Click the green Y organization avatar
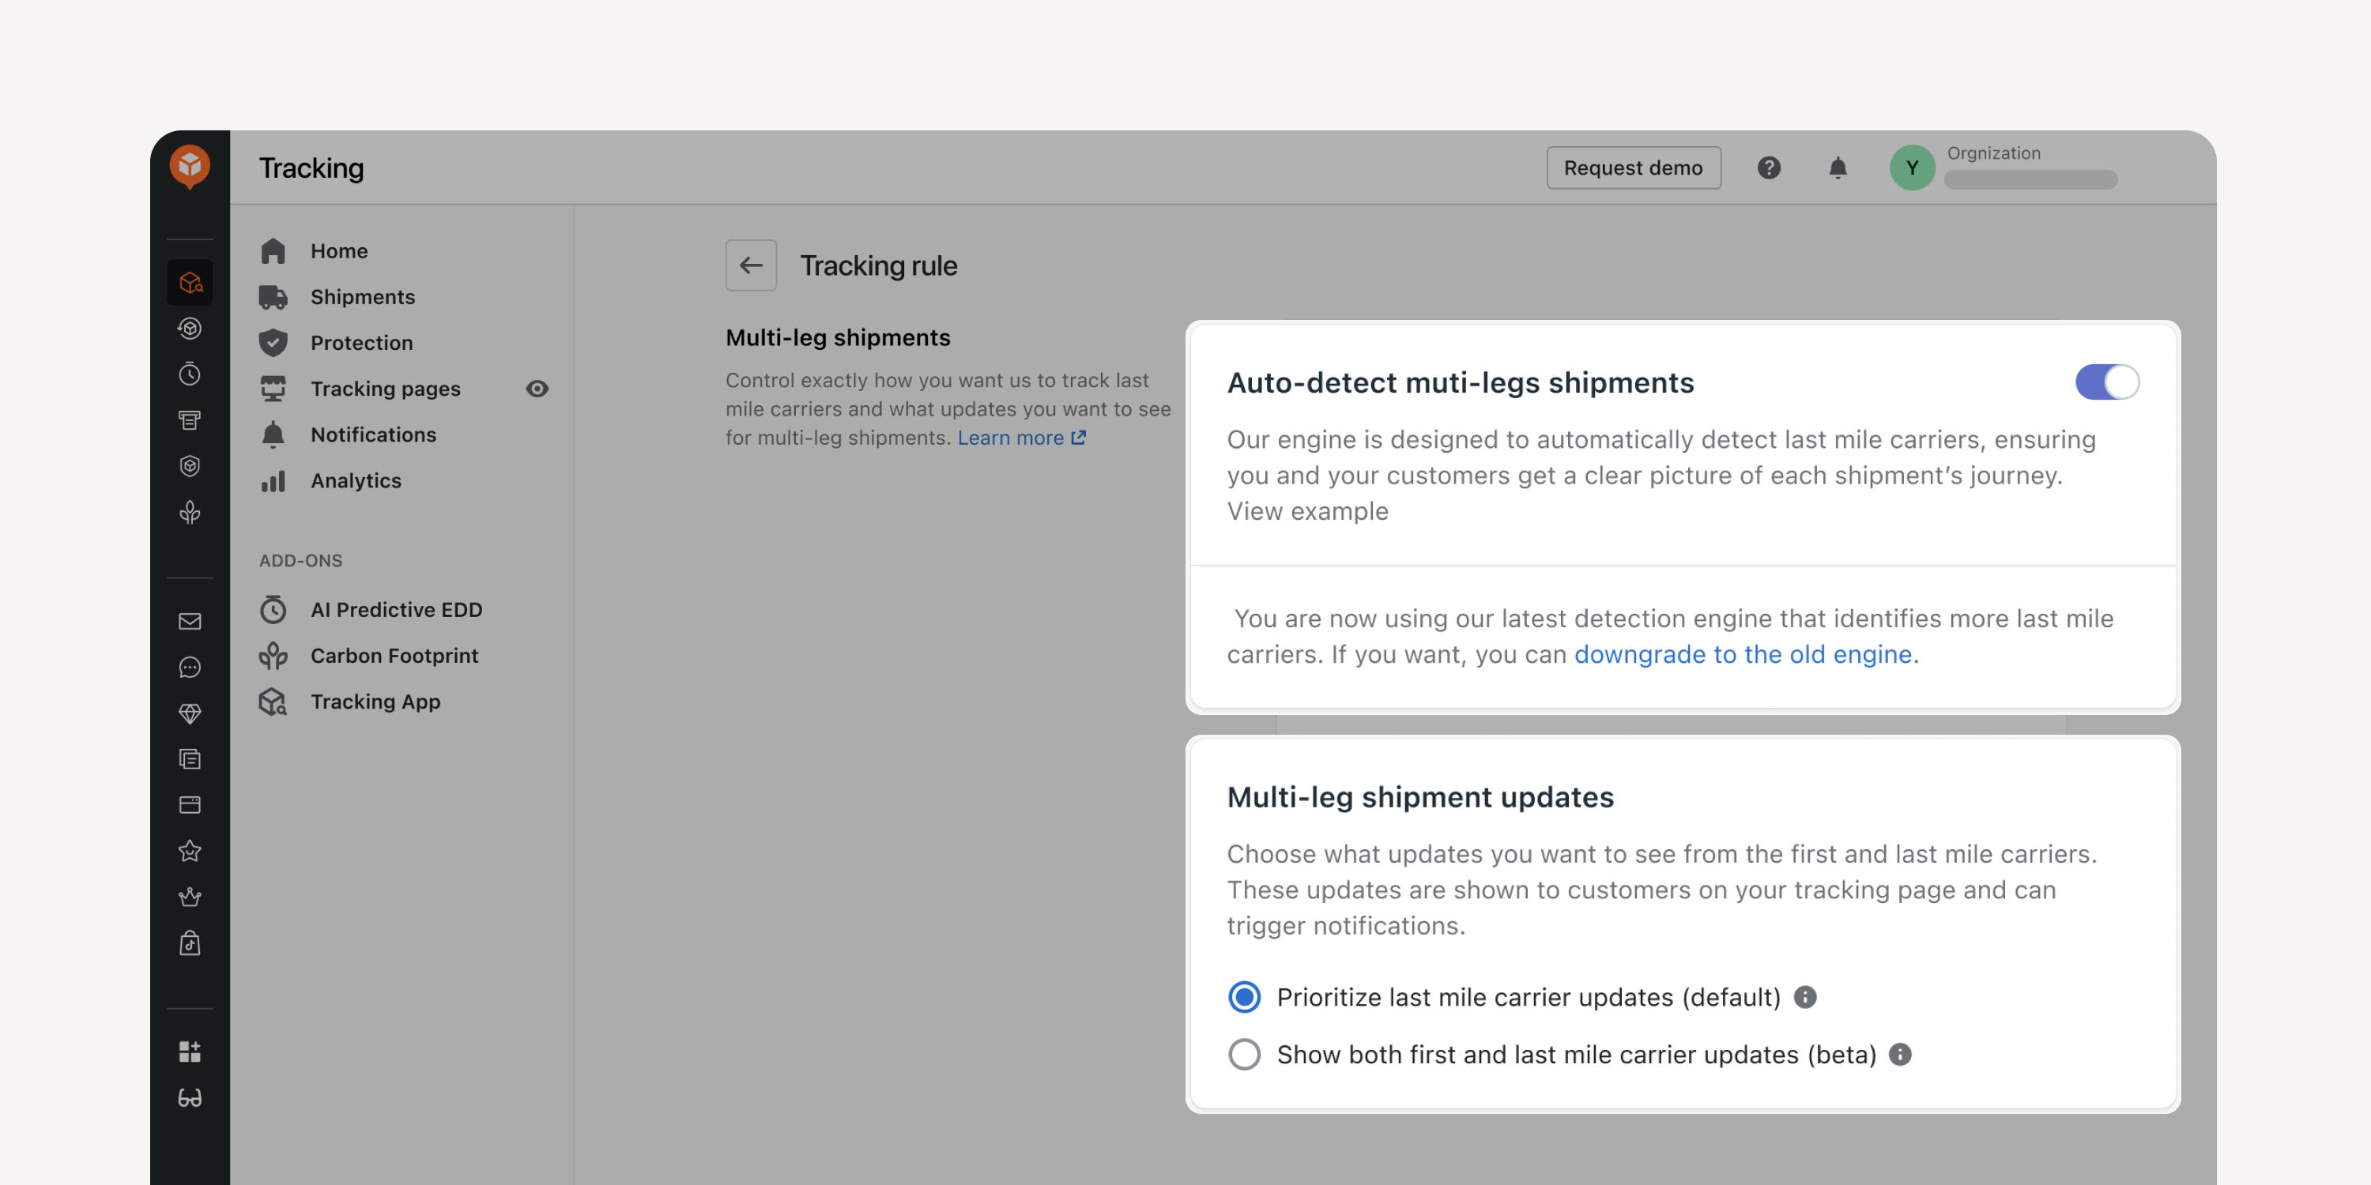Viewport: 2371px width, 1185px height. 1912,167
